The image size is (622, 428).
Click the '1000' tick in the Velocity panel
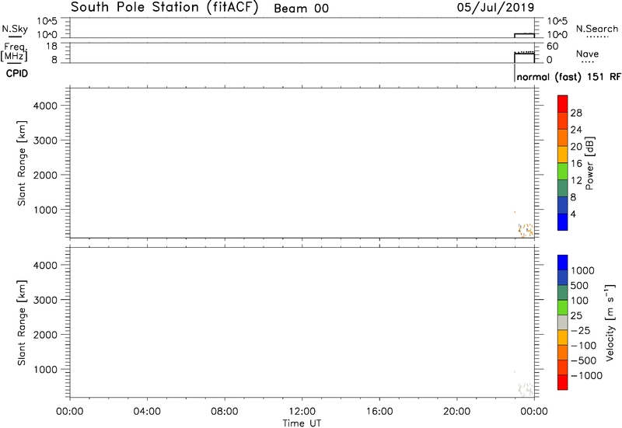(45, 369)
